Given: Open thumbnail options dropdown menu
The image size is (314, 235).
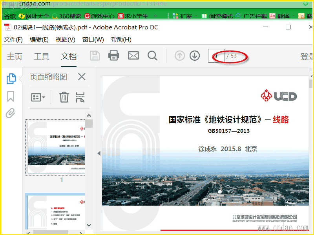Looking at the screenshot, I should 38,97.
